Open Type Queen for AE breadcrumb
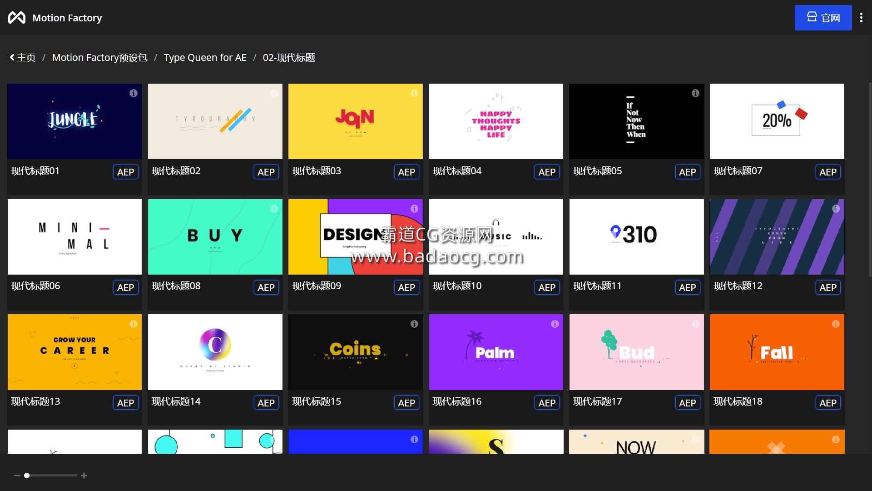 (x=205, y=58)
